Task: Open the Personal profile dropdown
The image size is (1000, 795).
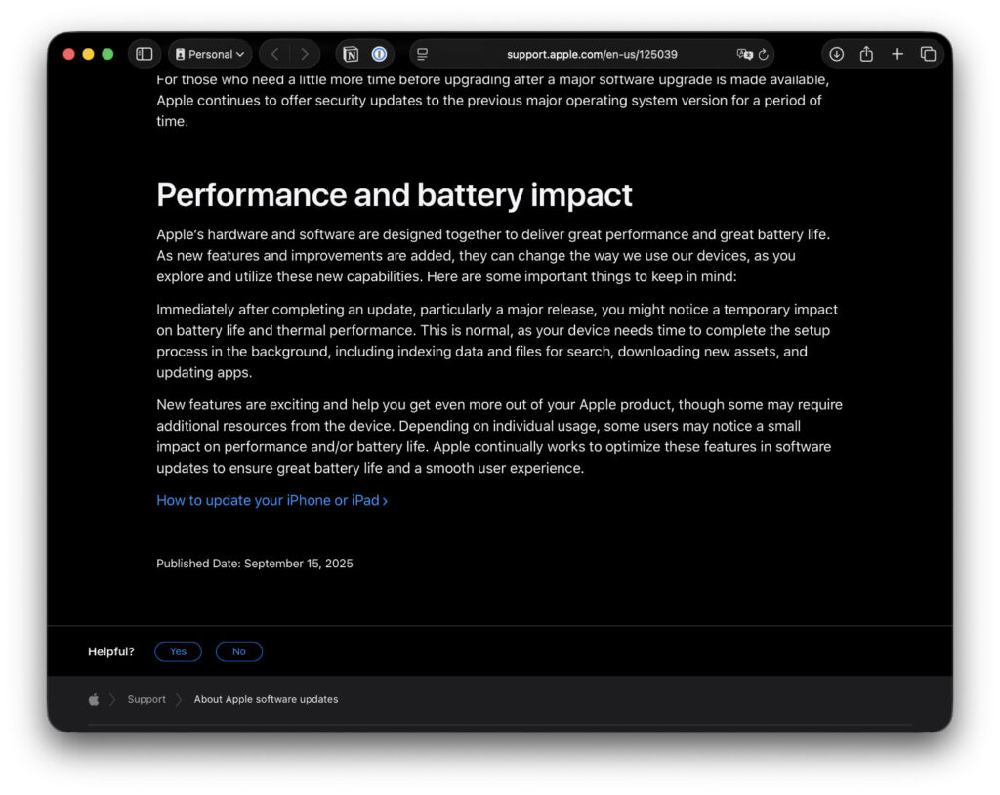Action: pos(210,54)
